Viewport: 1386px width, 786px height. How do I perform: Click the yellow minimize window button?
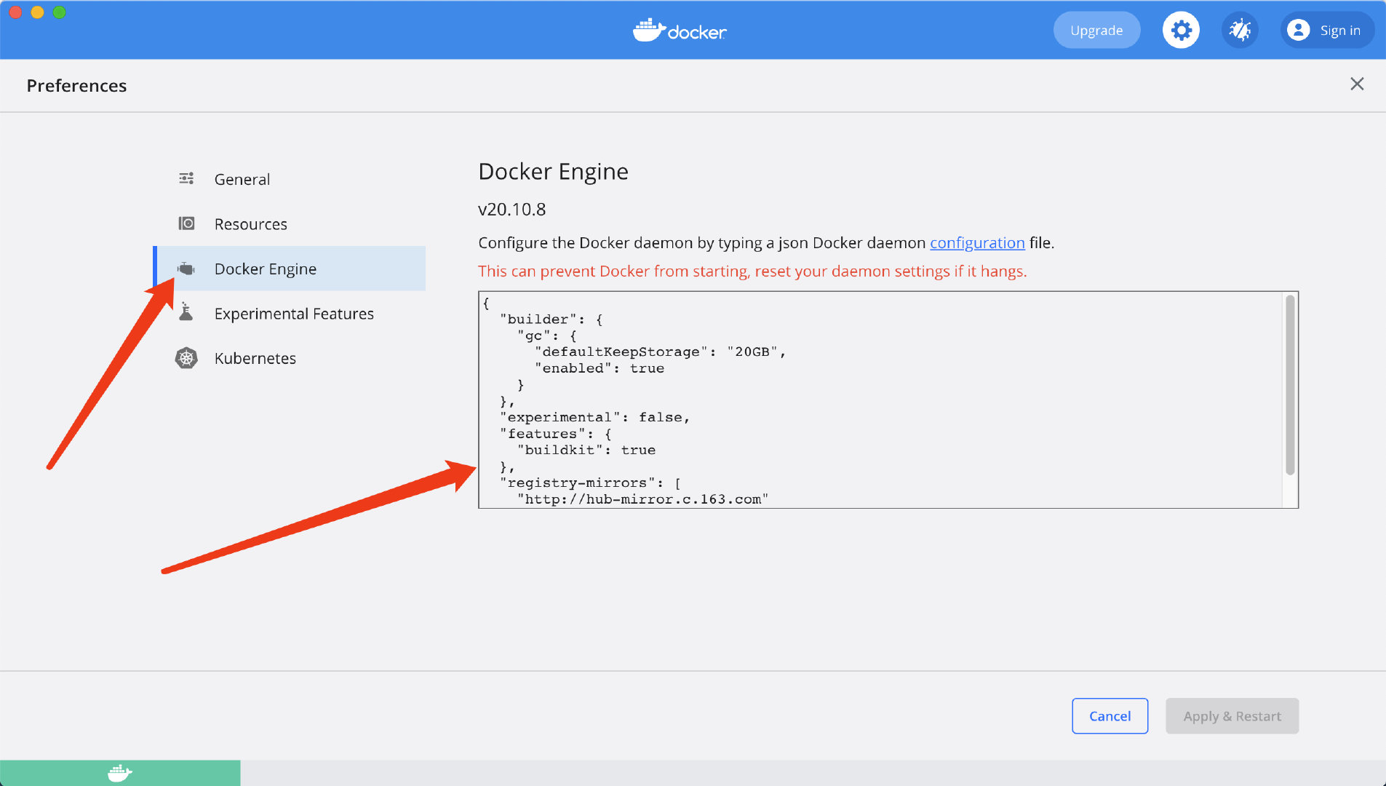point(37,12)
